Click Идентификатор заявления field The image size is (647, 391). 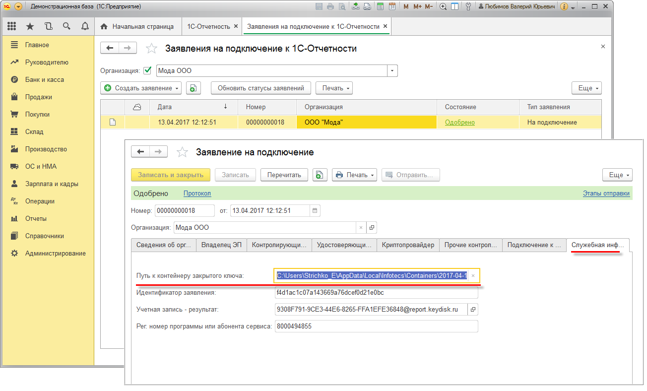[377, 293]
